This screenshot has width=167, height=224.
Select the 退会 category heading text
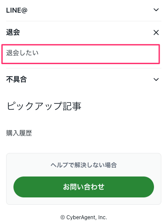tap(13, 32)
